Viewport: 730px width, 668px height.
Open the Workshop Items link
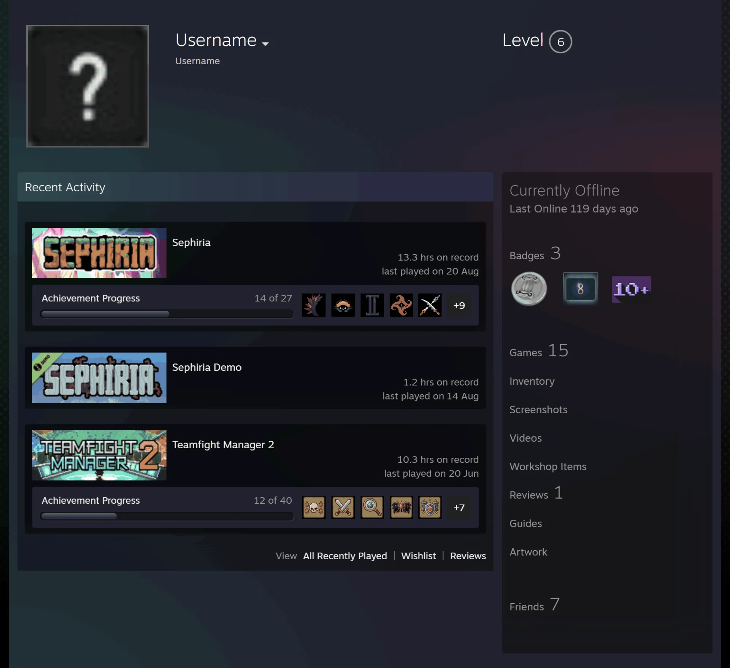[548, 466]
